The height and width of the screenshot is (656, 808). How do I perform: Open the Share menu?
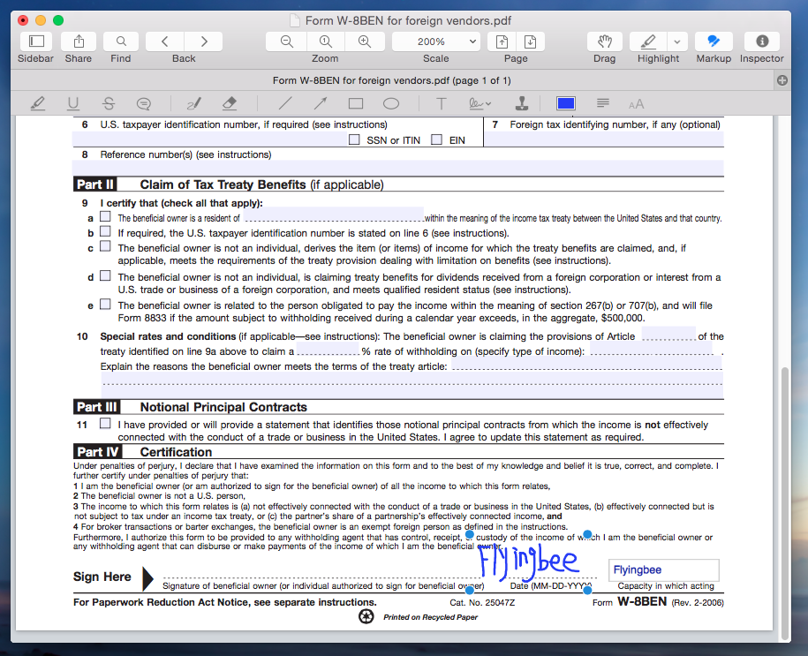pyautogui.click(x=79, y=41)
